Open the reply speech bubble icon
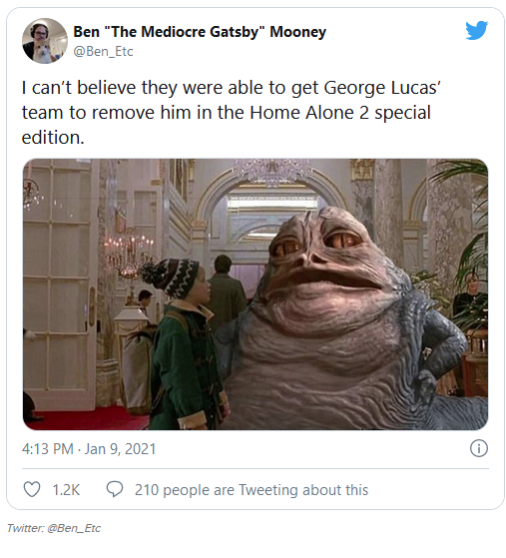506x558 pixels. coord(115,489)
